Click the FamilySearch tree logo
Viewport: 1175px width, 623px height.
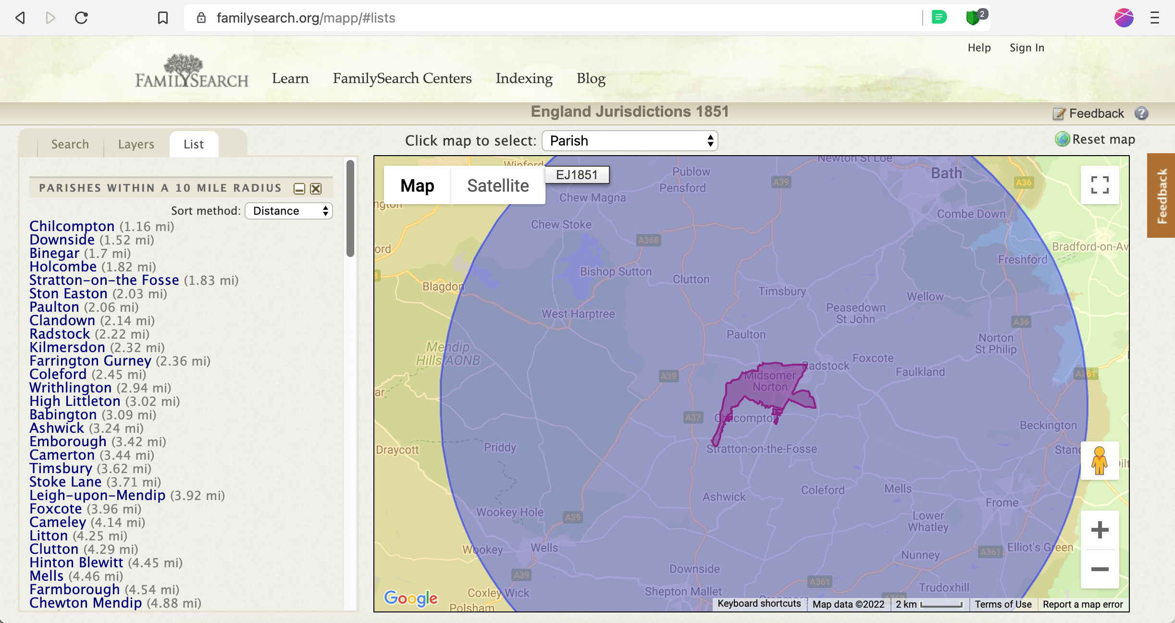click(x=192, y=71)
